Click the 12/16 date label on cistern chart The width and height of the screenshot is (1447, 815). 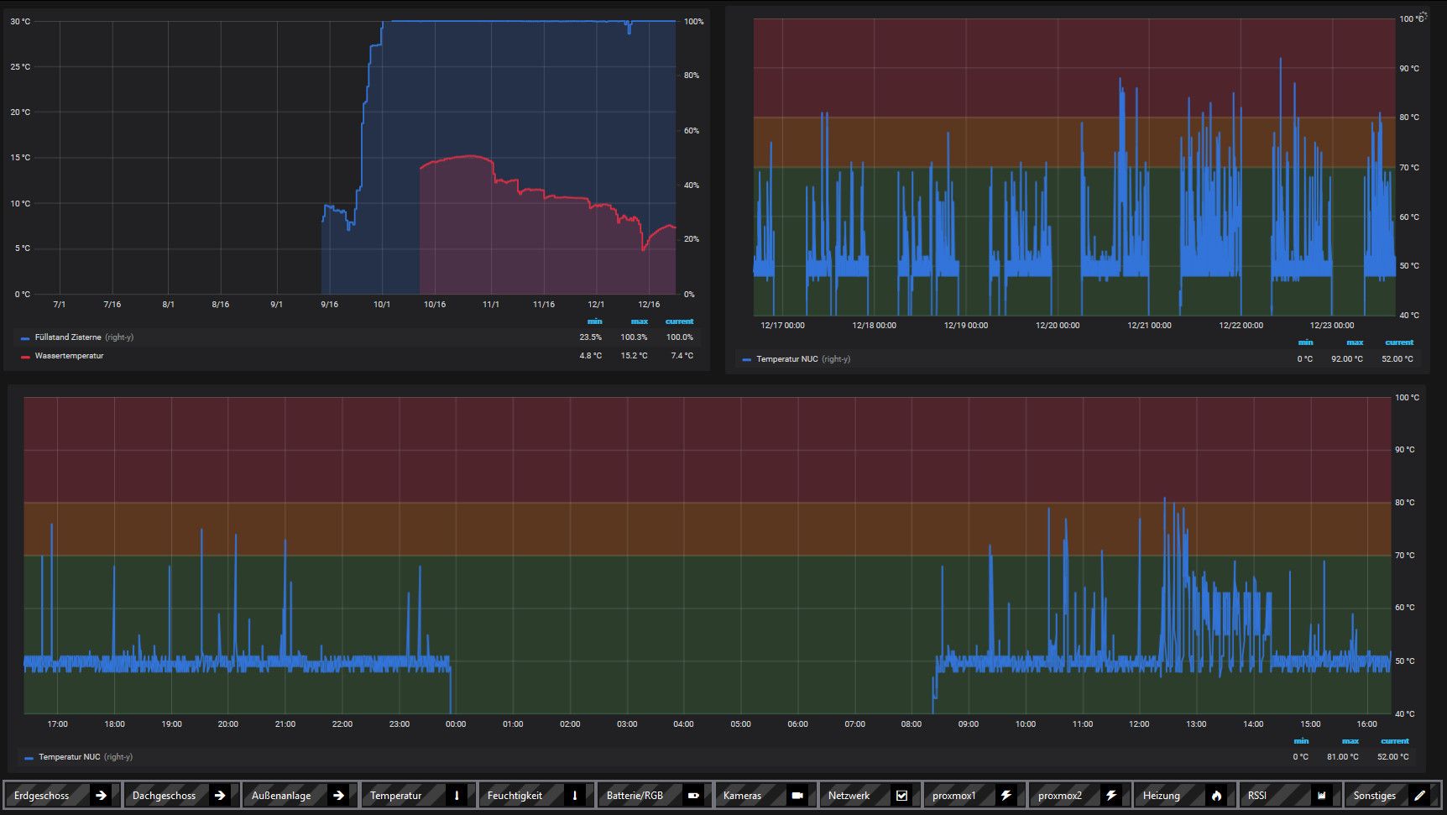pos(649,305)
